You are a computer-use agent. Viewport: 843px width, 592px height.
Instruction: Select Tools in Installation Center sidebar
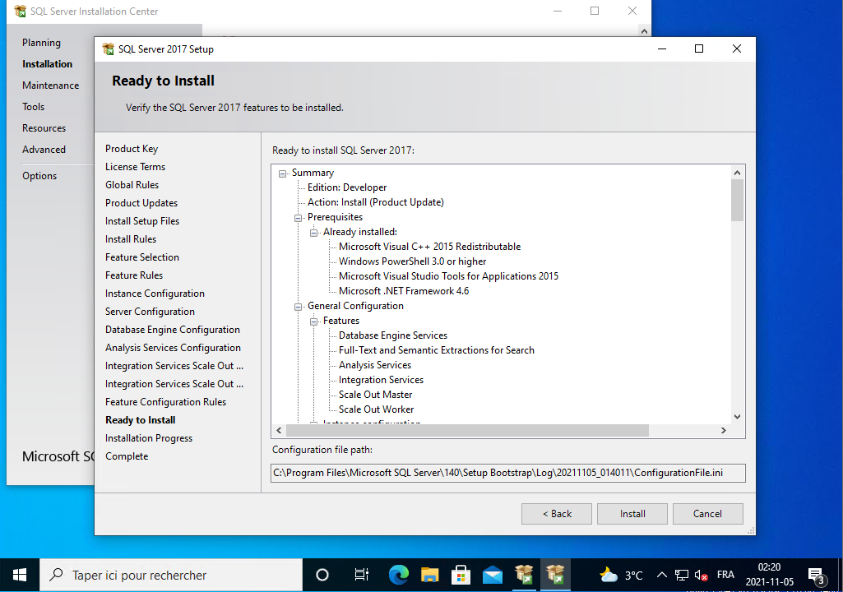(34, 107)
